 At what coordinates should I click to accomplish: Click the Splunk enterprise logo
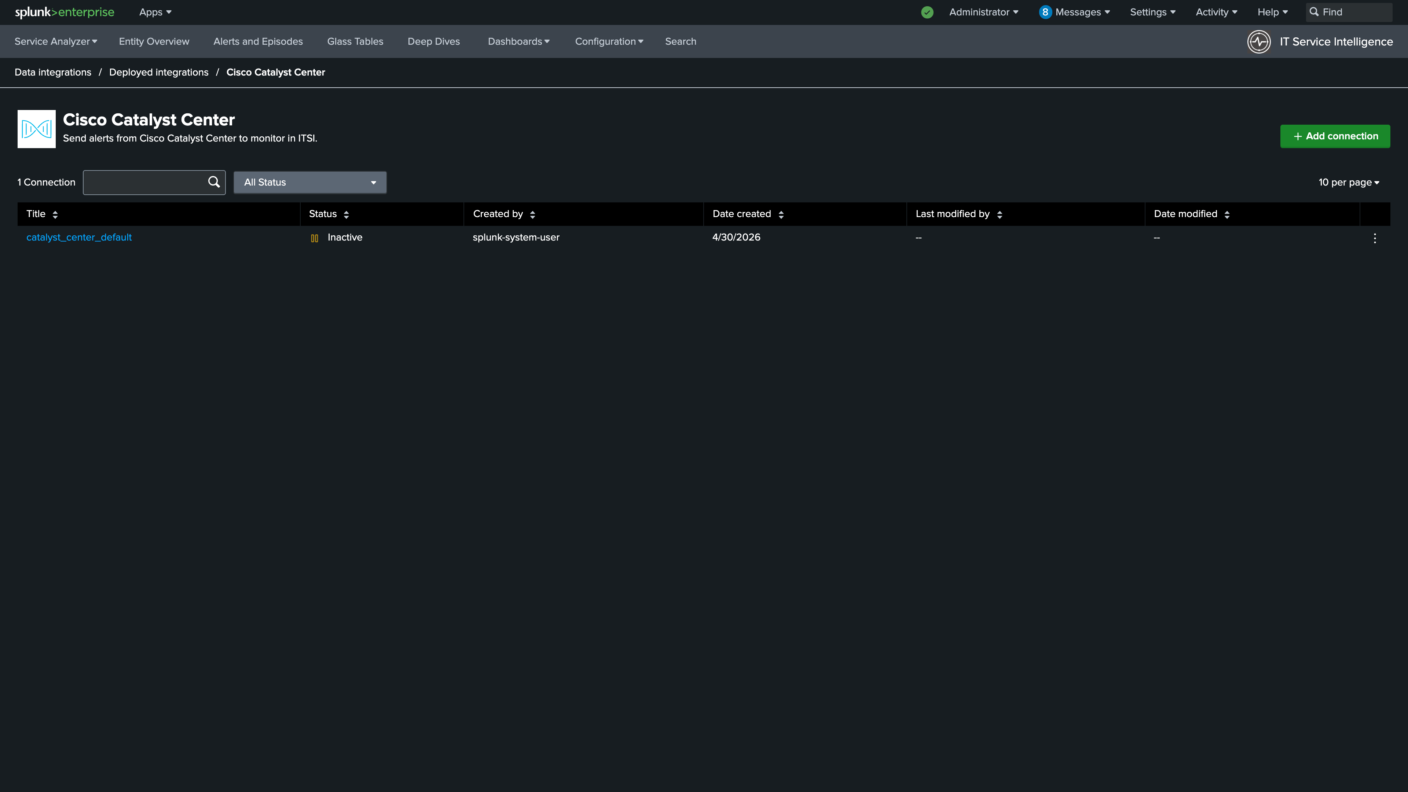point(65,12)
